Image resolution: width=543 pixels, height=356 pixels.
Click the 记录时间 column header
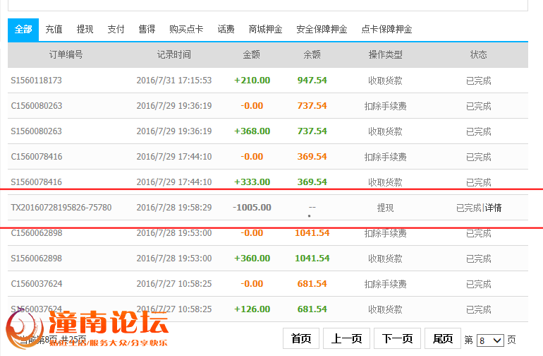174,54
